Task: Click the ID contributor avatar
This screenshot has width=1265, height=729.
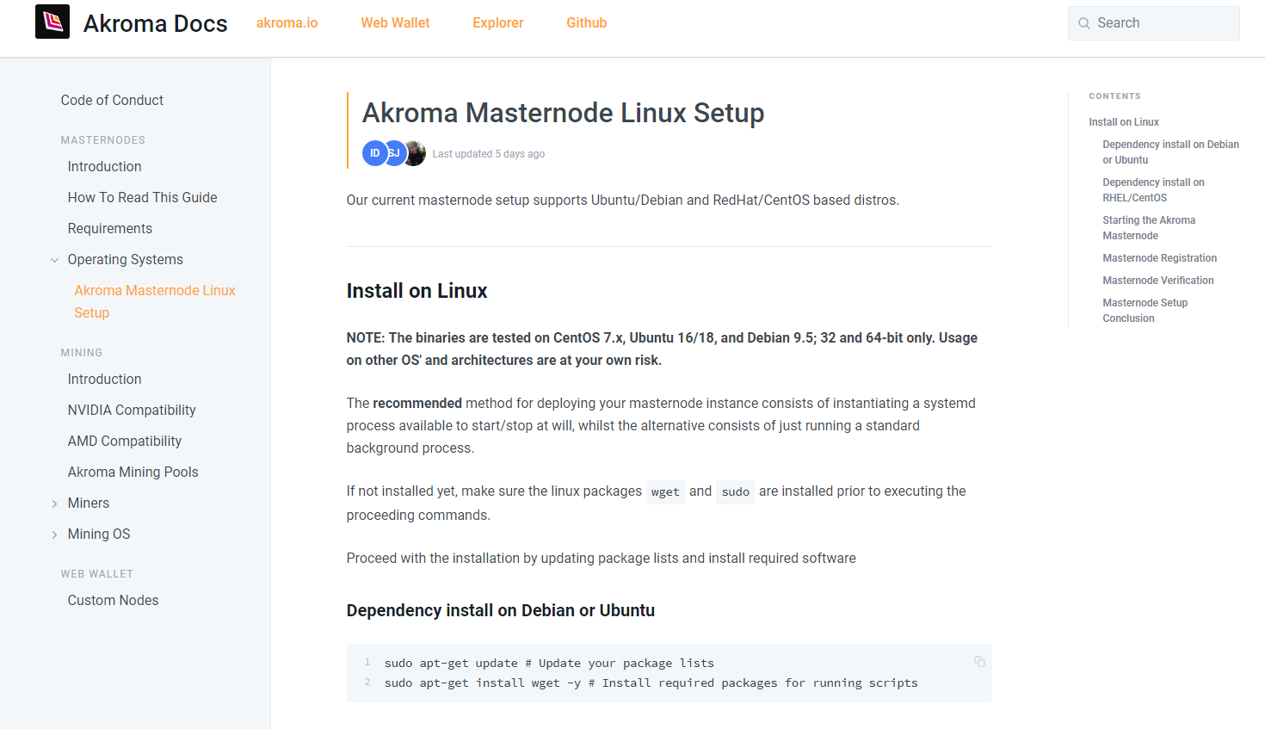Action: pos(374,153)
